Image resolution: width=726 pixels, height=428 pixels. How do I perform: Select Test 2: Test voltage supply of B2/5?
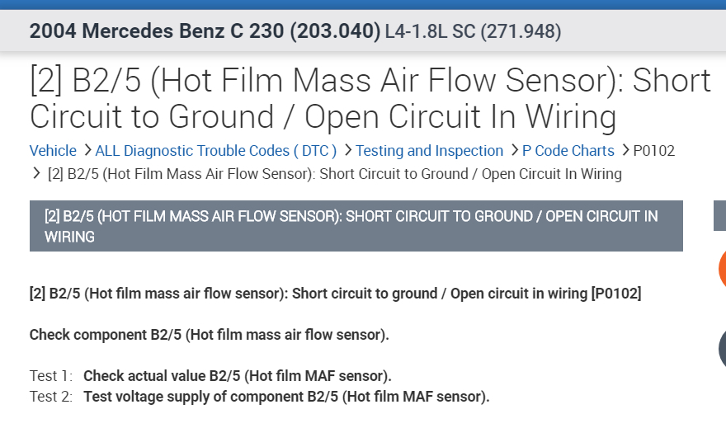point(286,397)
